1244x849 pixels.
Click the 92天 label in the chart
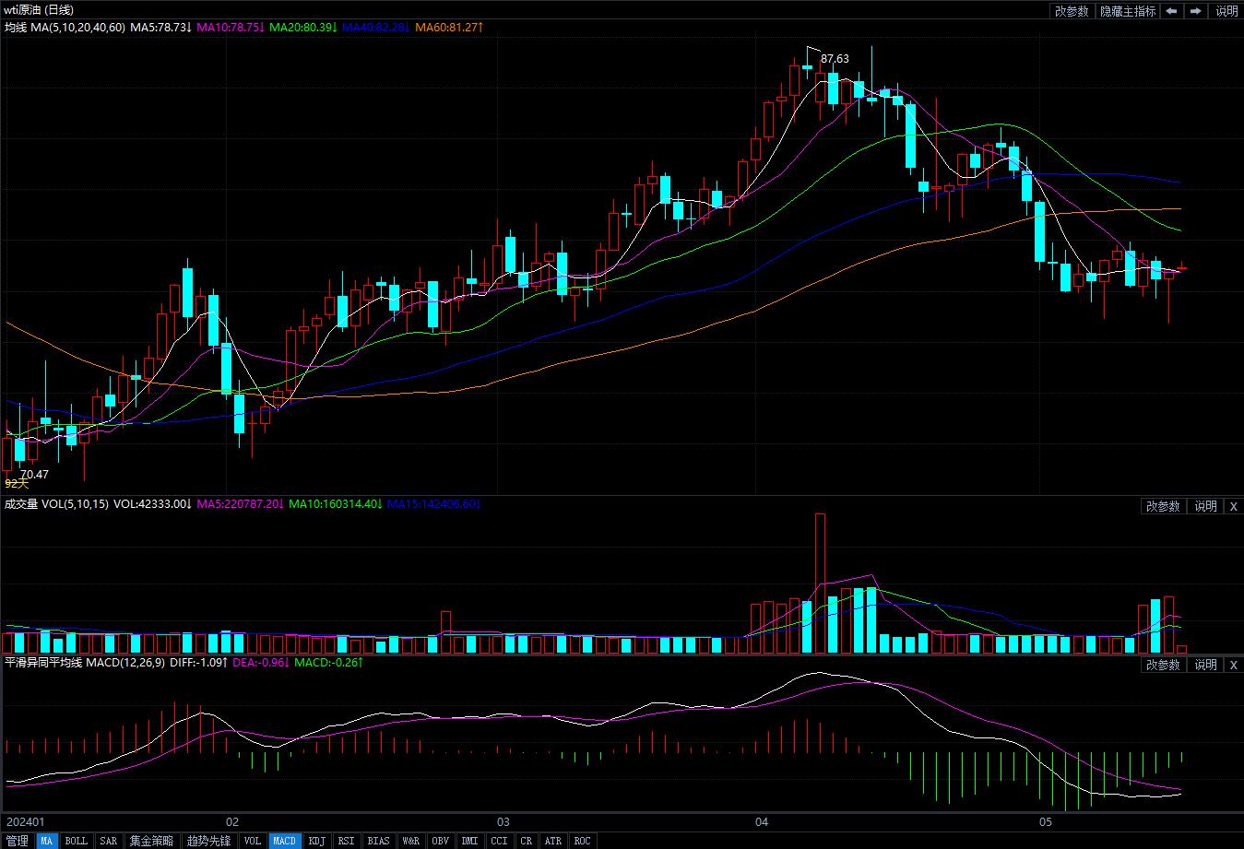coord(17,483)
